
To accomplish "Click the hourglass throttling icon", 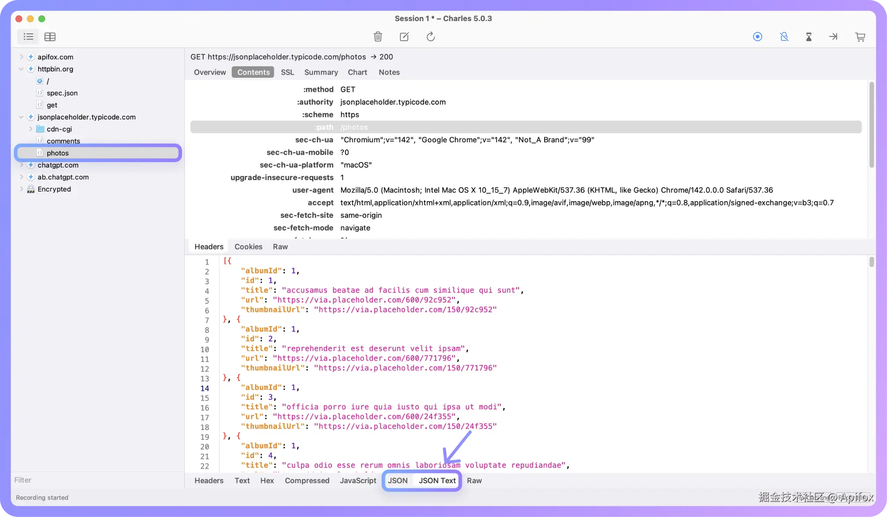I will click(x=808, y=37).
